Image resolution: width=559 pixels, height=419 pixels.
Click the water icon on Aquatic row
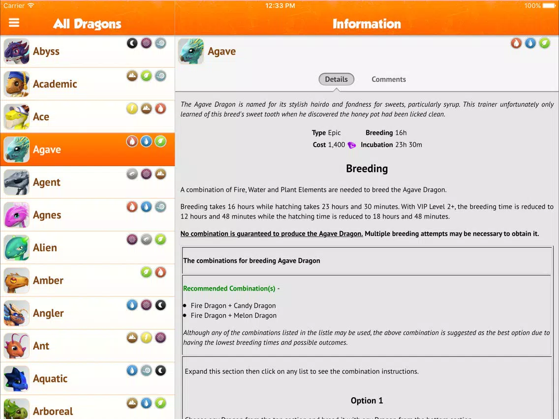click(132, 371)
